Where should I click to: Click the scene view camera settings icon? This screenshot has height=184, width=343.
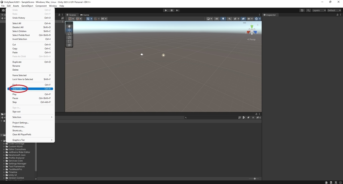250,19
